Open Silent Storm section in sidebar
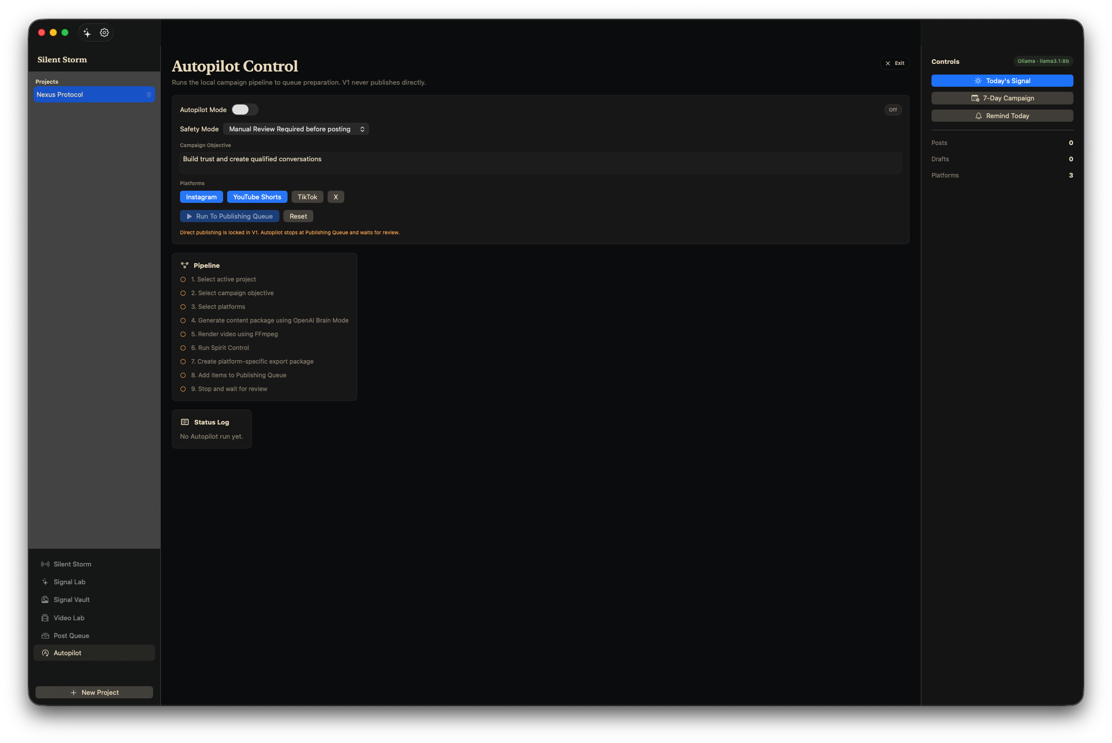1112x743 pixels. 94,564
